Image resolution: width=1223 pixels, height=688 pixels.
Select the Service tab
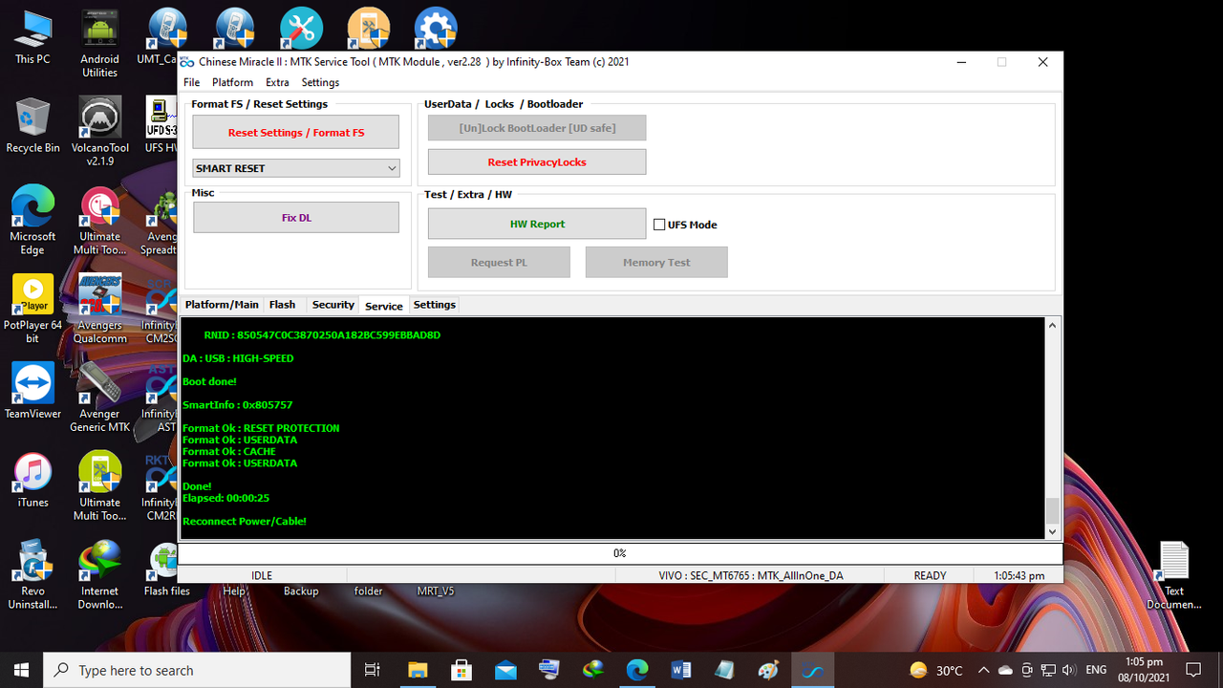(383, 306)
